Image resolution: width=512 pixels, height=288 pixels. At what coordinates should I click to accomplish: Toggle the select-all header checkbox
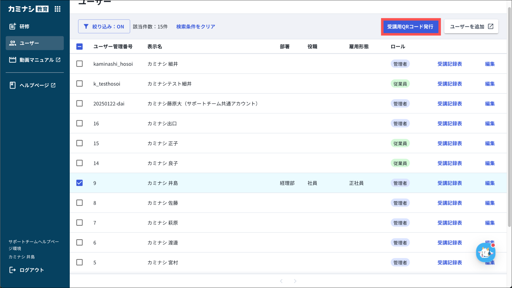coord(79,47)
